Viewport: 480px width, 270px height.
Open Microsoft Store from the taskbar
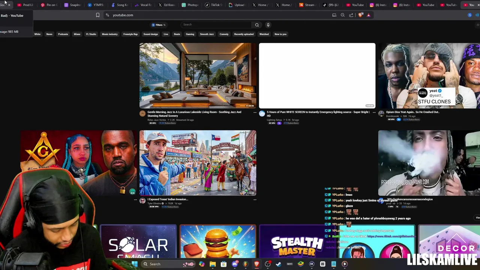[x=223, y=264]
